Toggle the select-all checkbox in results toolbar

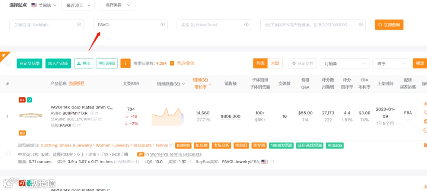pos(8,63)
